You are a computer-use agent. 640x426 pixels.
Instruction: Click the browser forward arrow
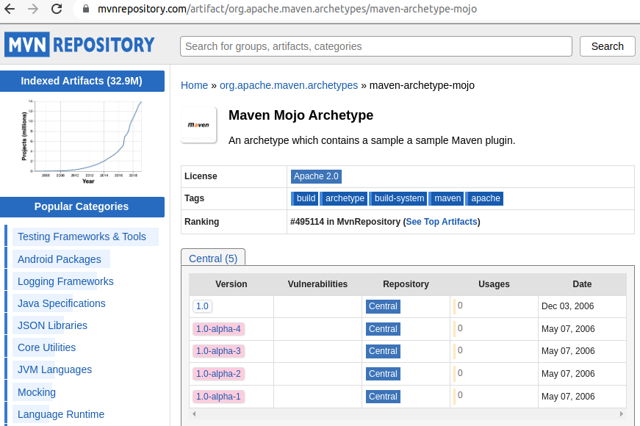(32, 10)
